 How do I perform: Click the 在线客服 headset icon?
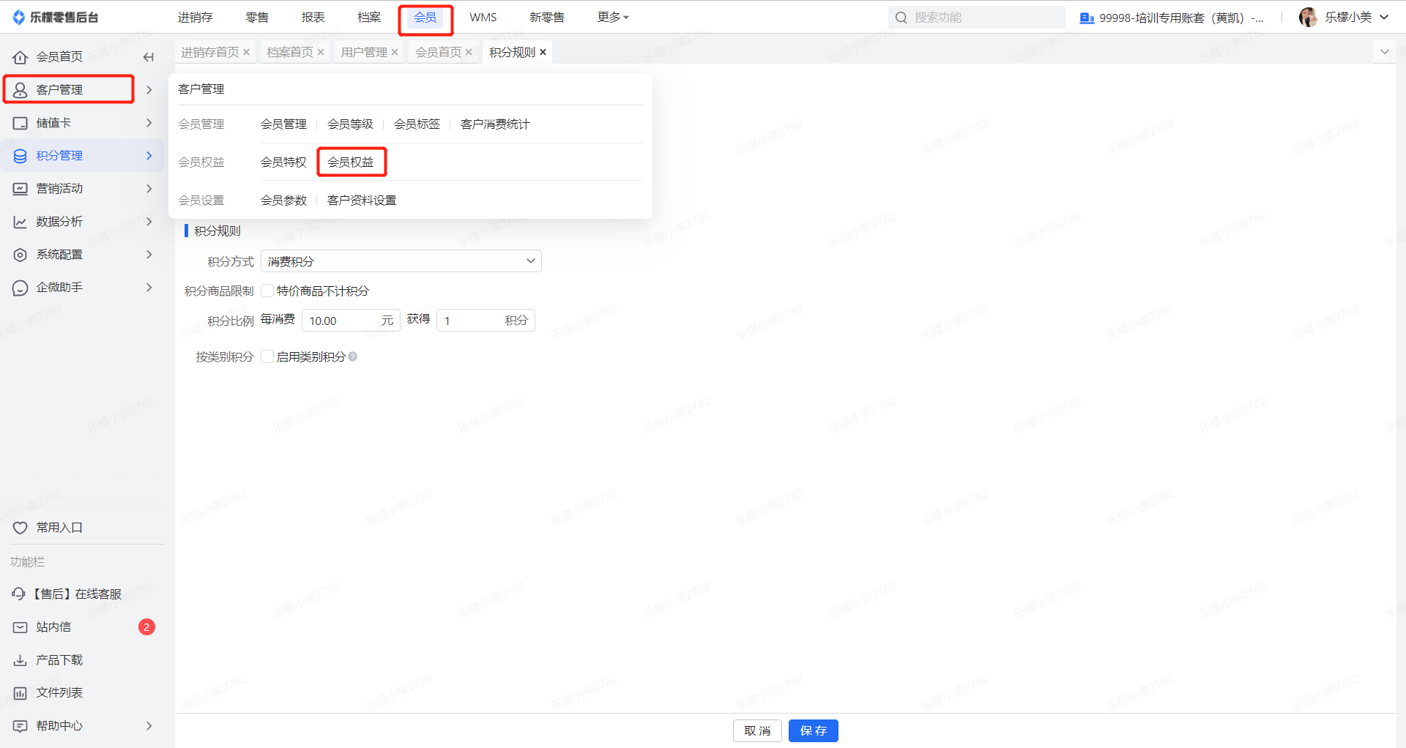tap(19, 594)
